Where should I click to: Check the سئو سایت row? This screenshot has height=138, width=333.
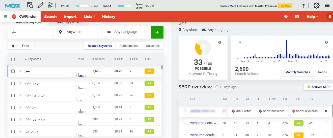(13, 107)
